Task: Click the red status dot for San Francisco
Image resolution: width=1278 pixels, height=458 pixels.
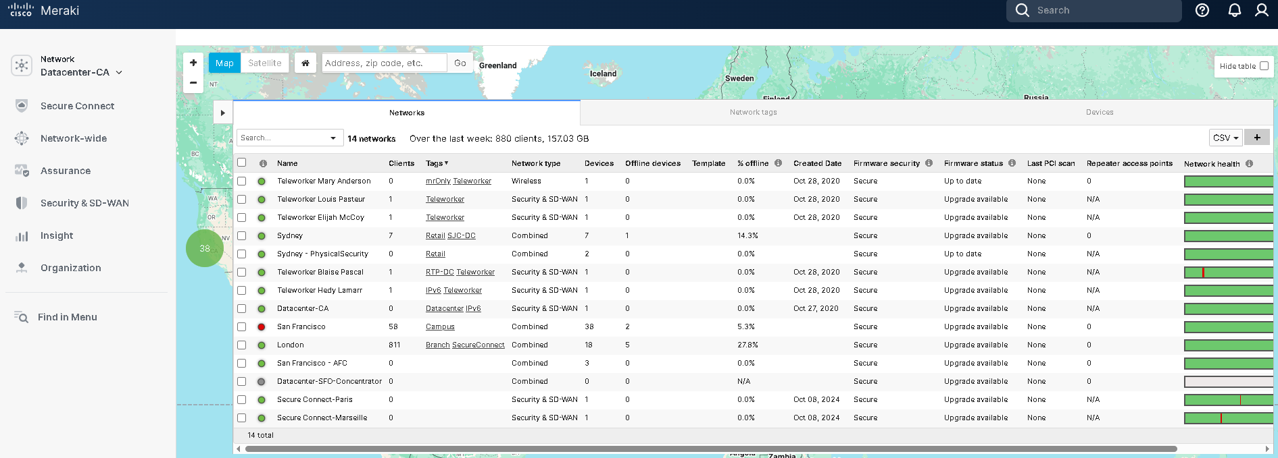Action: pyautogui.click(x=262, y=326)
